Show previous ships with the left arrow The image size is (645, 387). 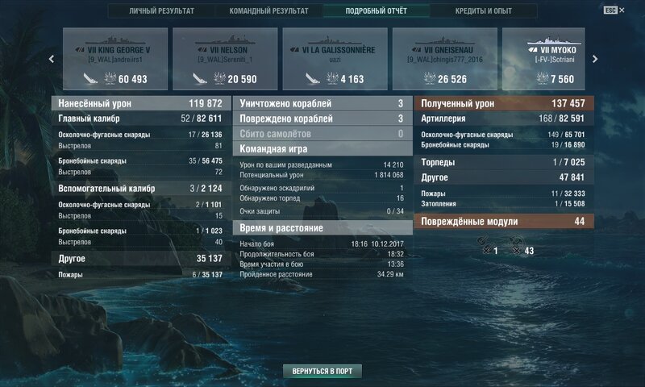[52, 59]
